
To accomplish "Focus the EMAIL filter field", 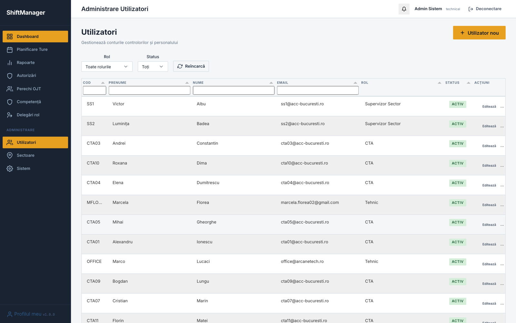I will click(318, 90).
